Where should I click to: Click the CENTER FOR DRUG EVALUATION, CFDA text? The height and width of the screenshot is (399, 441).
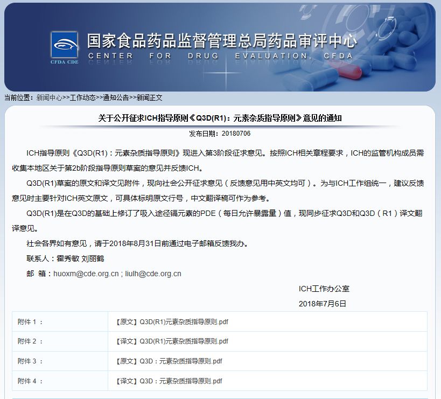(x=221, y=56)
